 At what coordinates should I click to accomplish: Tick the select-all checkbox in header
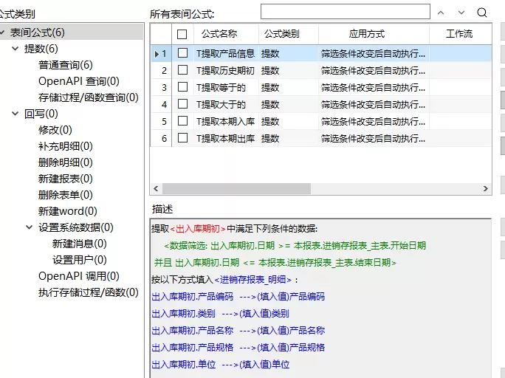pyautogui.click(x=182, y=34)
